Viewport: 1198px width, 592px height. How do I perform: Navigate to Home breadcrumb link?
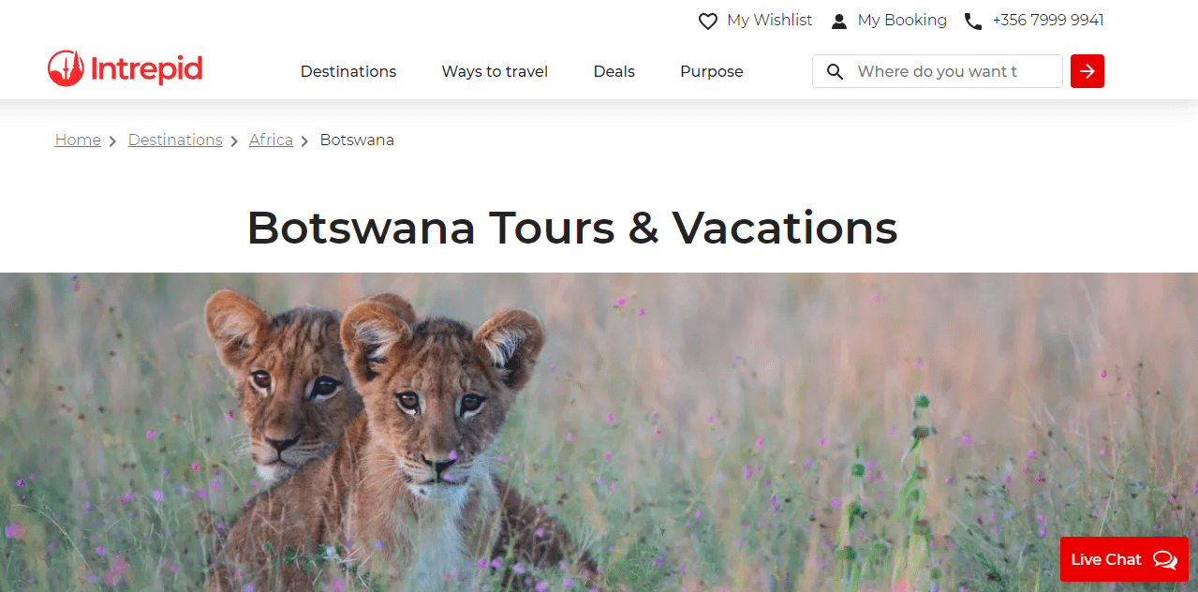coord(78,140)
